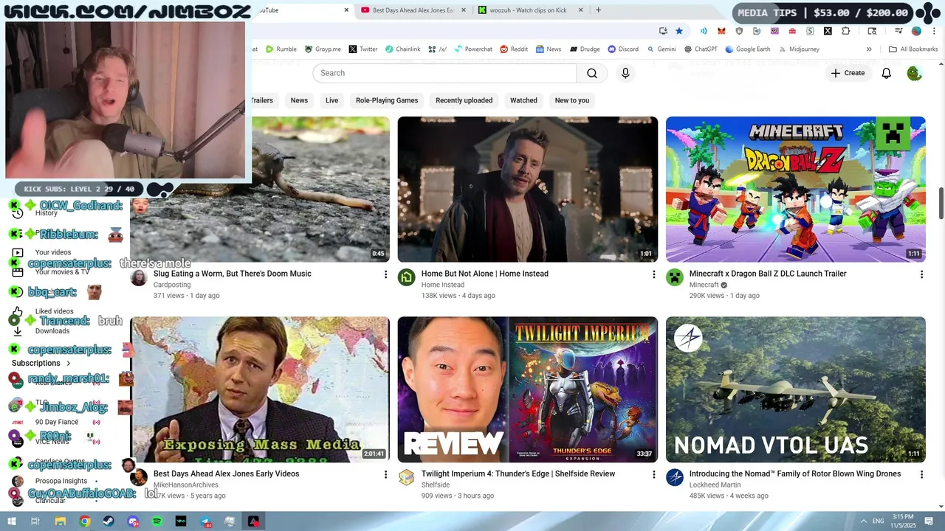Expand Subscriptions section in sidebar
This screenshot has width=945, height=531.
coord(41,364)
